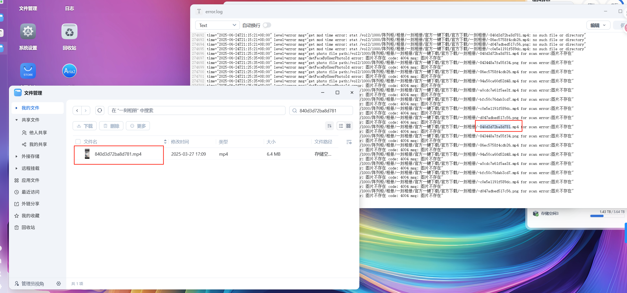Open 外链分享 in the sidebar

click(x=27, y=204)
